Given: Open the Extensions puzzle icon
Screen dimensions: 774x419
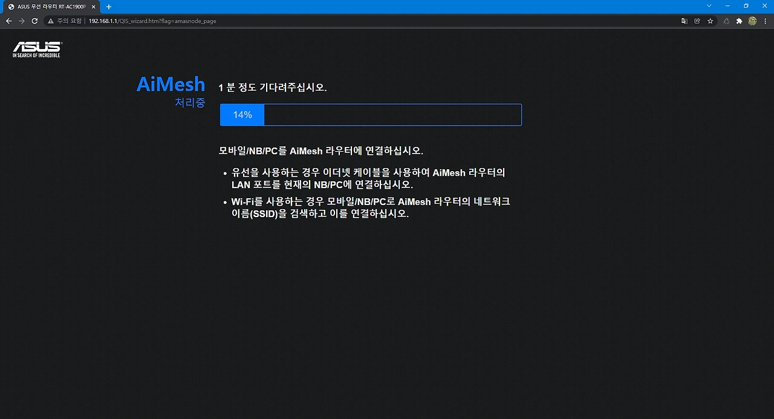Looking at the screenshot, I should click(x=739, y=21).
